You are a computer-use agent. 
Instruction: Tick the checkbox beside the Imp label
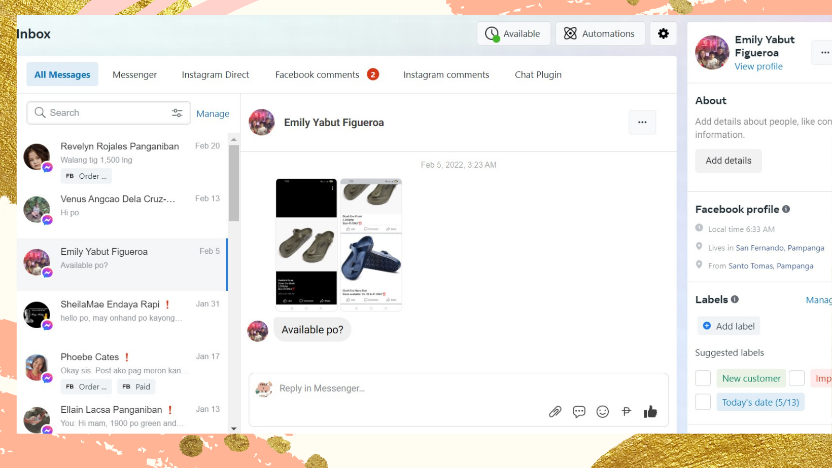click(x=796, y=378)
